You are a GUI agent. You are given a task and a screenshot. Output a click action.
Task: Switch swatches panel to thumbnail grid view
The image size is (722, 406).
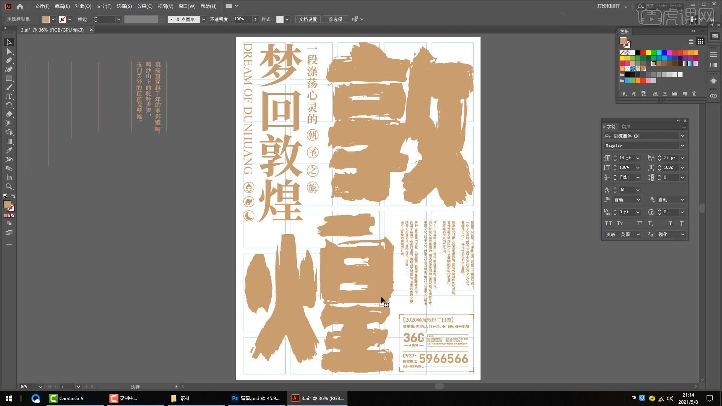700,41
